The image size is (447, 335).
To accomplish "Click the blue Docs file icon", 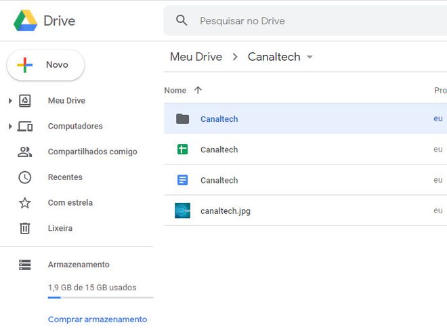I will [x=182, y=180].
